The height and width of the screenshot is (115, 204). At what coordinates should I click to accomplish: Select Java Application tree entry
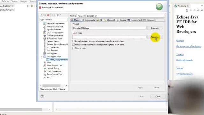point(54,57)
